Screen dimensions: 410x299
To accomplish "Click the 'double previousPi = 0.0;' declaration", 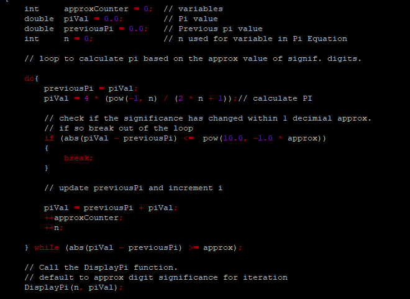I will pos(86,29).
